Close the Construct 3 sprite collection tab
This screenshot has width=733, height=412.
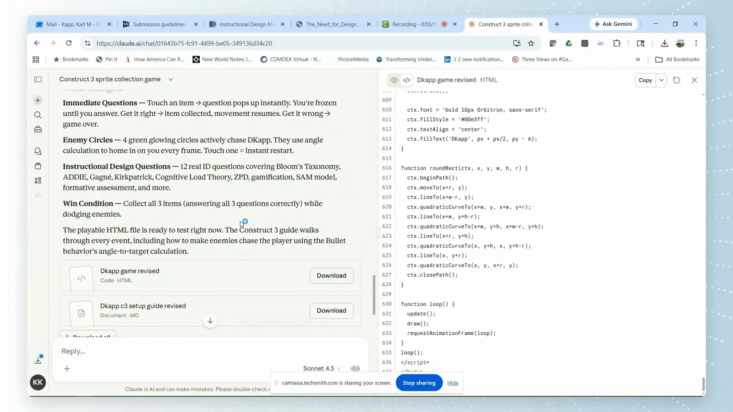click(x=541, y=24)
